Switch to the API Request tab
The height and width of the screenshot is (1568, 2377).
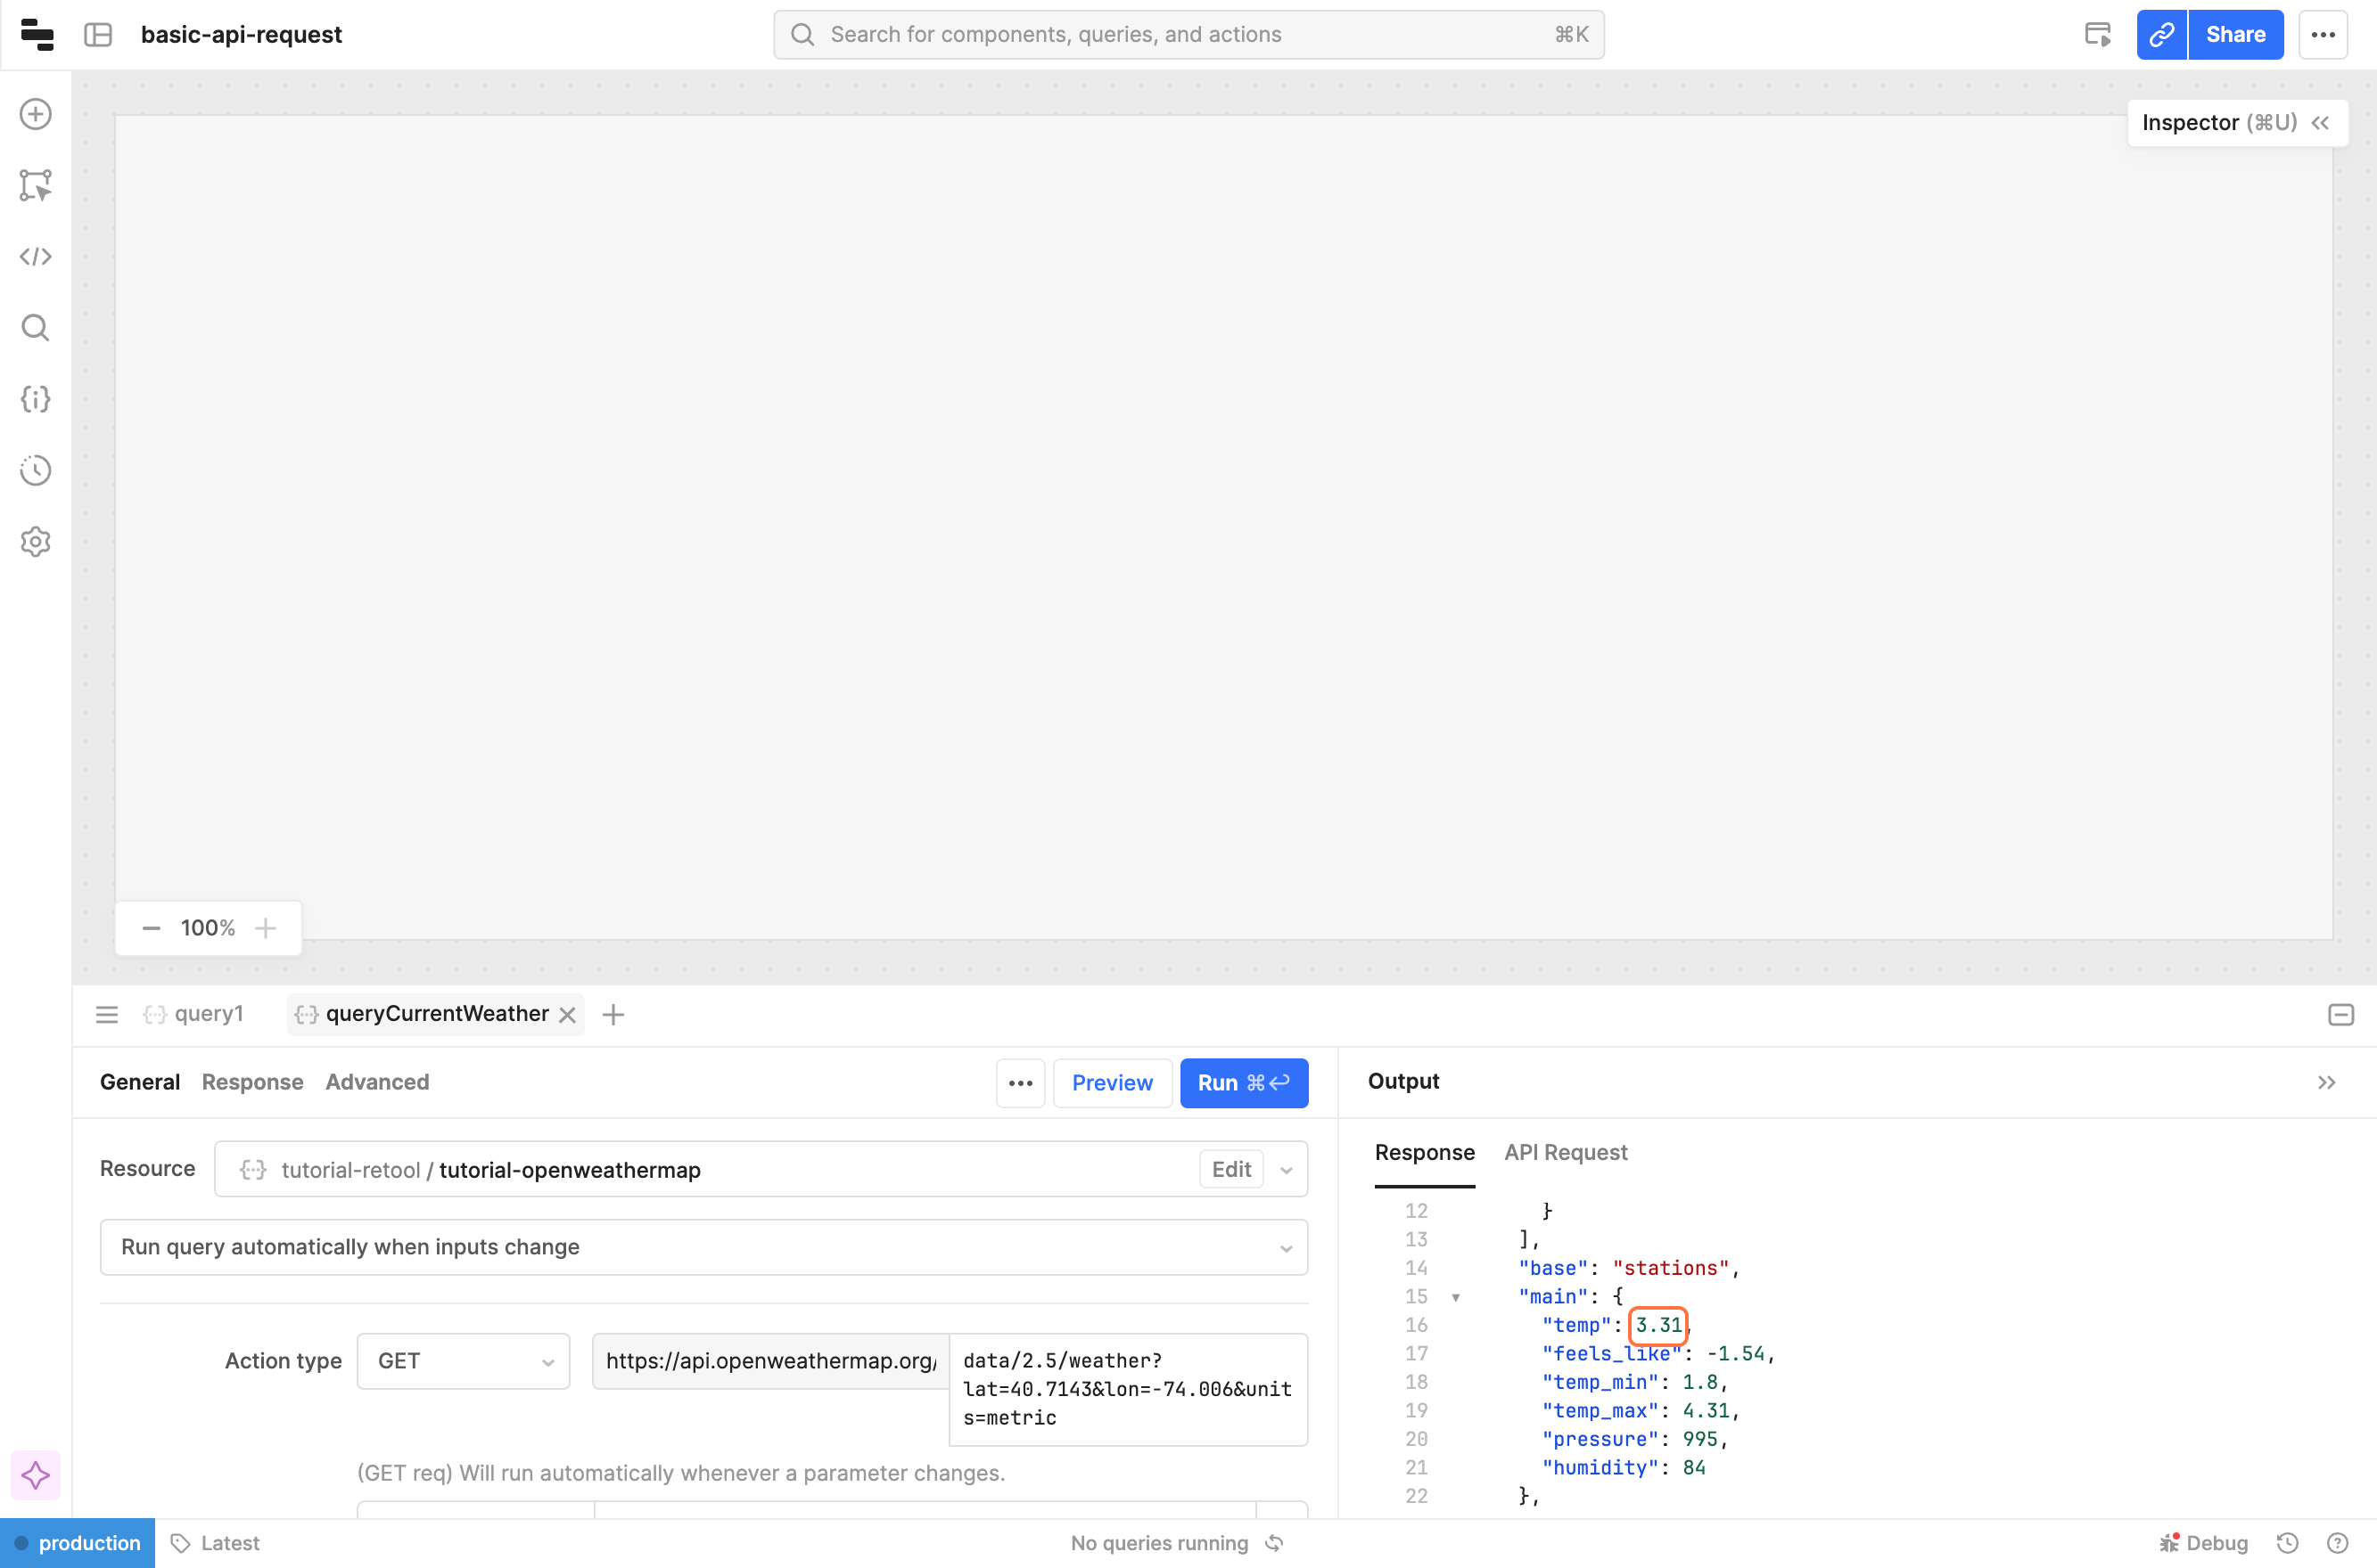click(1566, 1152)
